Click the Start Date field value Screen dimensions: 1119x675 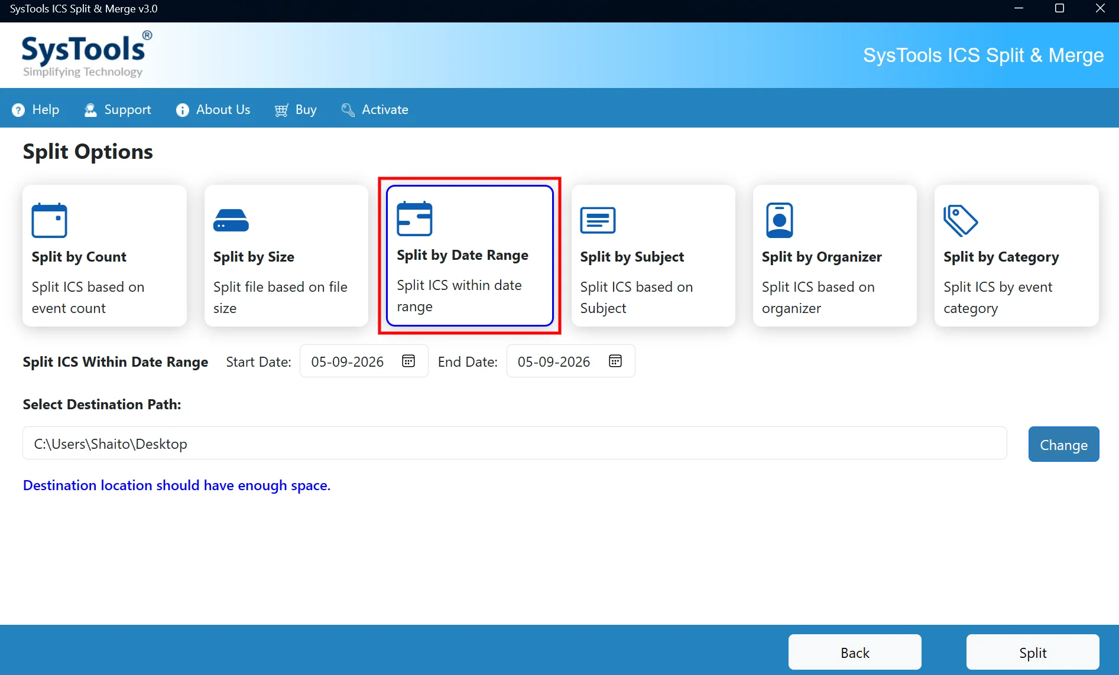pos(347,361)
